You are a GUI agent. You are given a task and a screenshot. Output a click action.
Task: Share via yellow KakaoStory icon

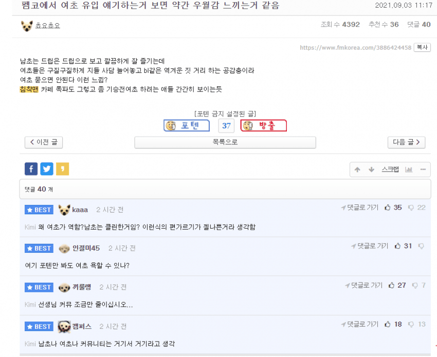pos(62,169)
